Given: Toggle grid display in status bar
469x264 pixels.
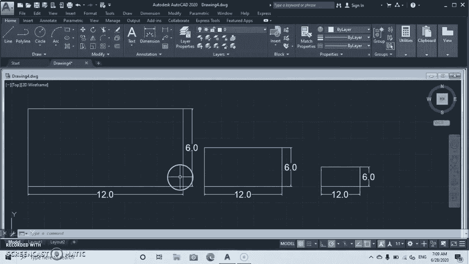Looking at the screenshot, I should pos(300,243).
